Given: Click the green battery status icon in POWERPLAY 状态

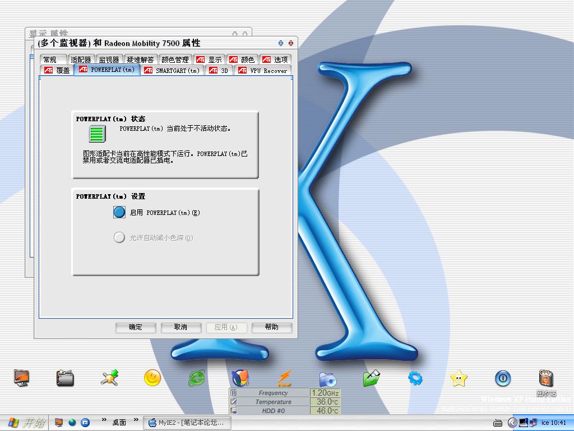Looking at the screenshot, I should tap(98, 134).
